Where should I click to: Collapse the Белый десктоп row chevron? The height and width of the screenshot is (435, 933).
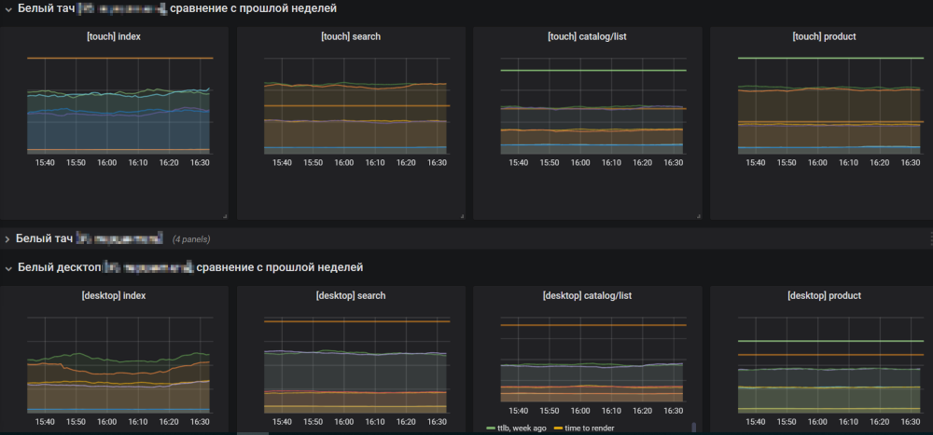pyautogui.click(x=7, y=268)
